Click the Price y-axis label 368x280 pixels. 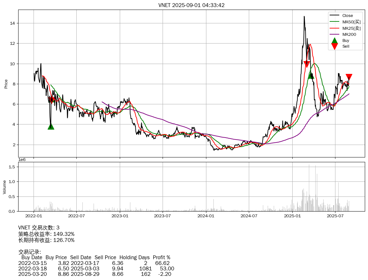tap(6, 84)
